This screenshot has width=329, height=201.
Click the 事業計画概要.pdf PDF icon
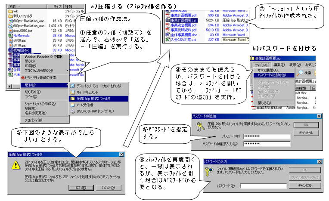tap(168, 15)
